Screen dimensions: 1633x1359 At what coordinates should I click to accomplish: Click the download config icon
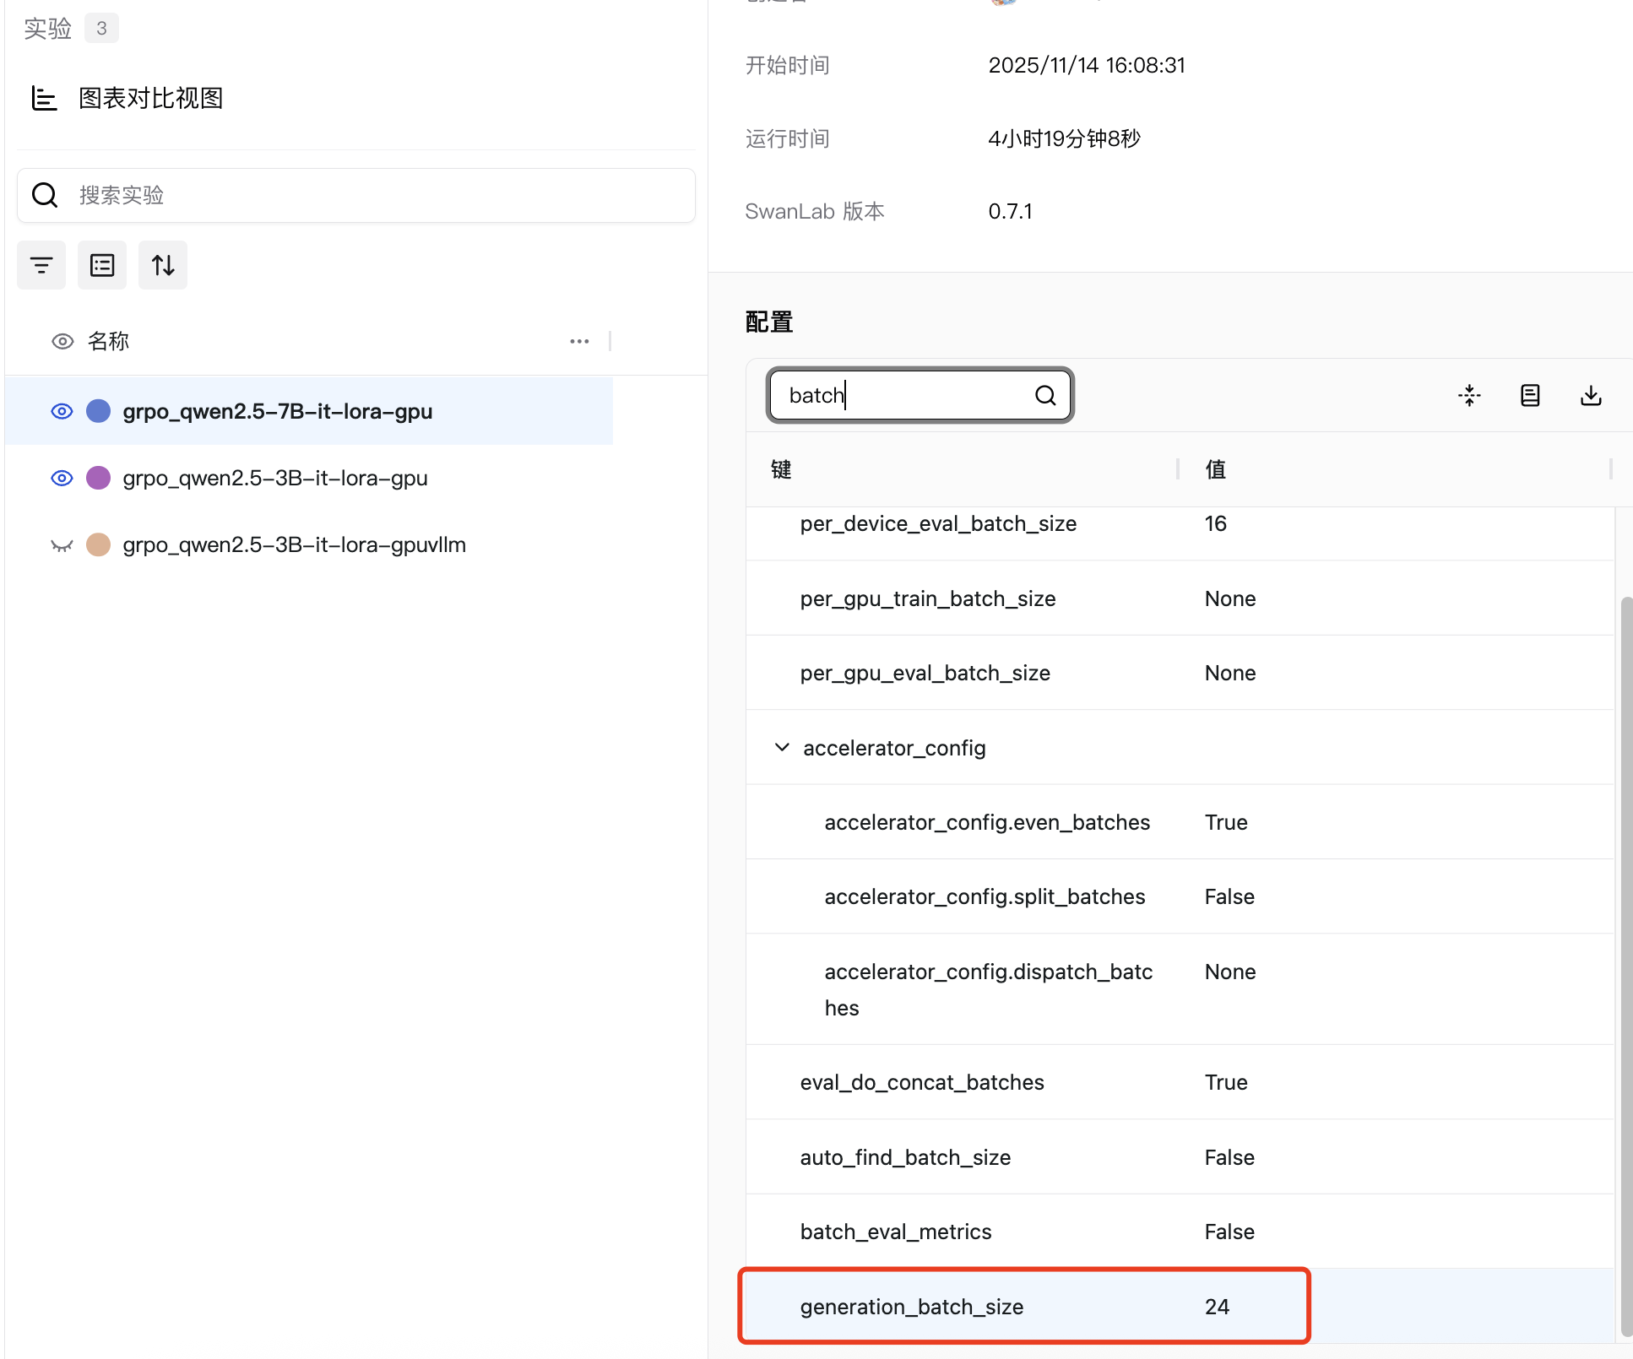point(1591,395)
